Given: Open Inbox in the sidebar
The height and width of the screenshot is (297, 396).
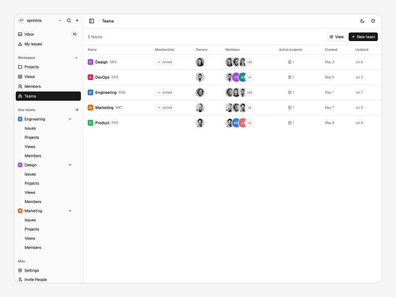Looking at the screenshot, I should (x=48, y=34).
